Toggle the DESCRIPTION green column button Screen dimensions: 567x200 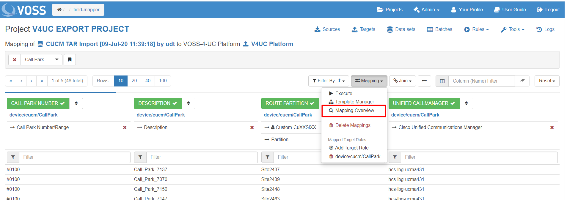(x=158, y=103)
